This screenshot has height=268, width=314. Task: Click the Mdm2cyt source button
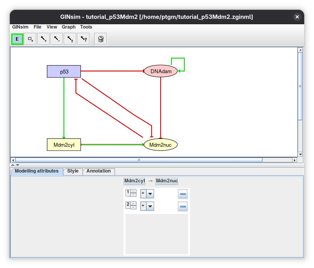[x=135, y=181]
